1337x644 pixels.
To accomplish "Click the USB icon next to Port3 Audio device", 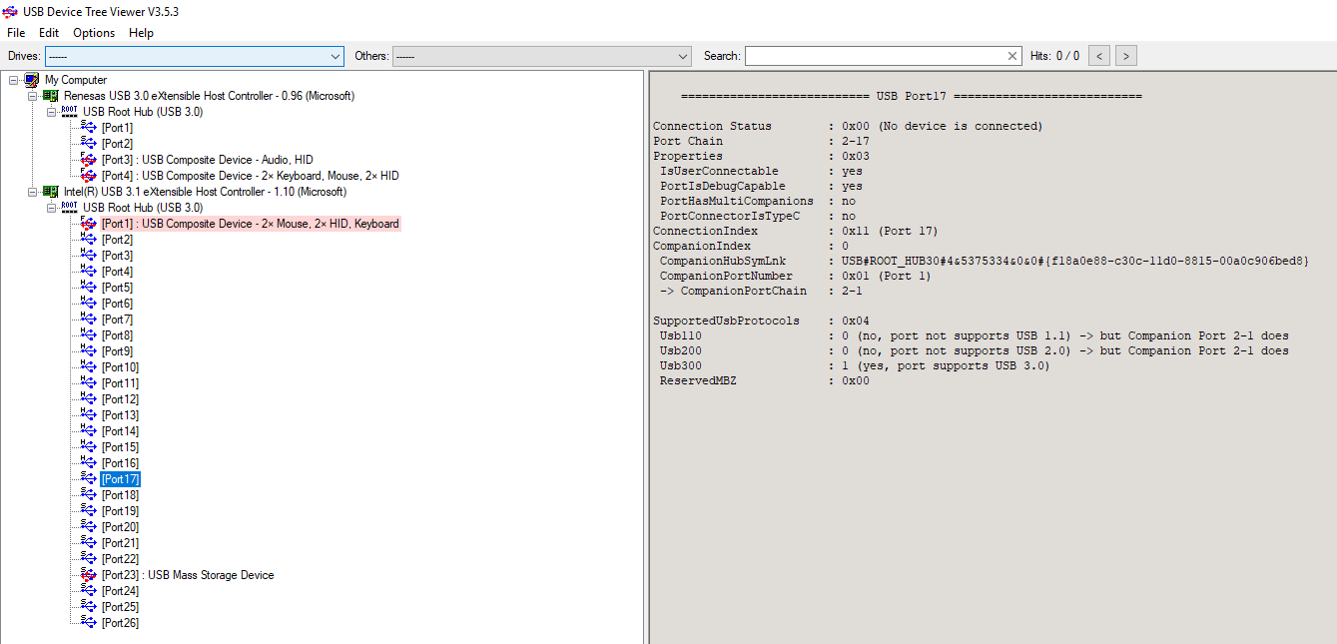I will (x=89, y=160).
